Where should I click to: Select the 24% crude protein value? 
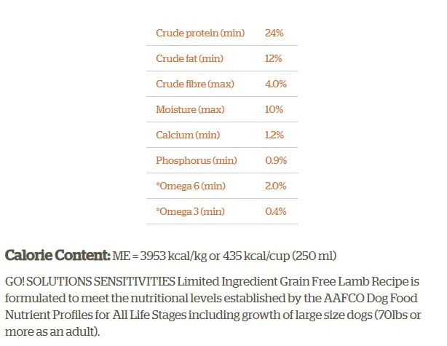tap(274, 33)
